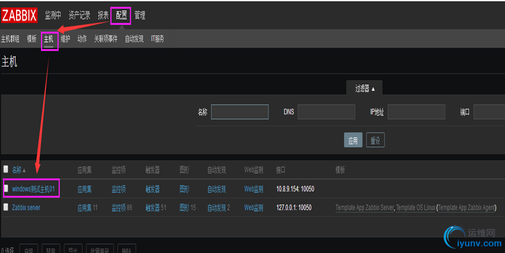Check the windows测试主机01 row checkbox
The width and height of the screenshot is (505, 253).
(x=6, y=188)
